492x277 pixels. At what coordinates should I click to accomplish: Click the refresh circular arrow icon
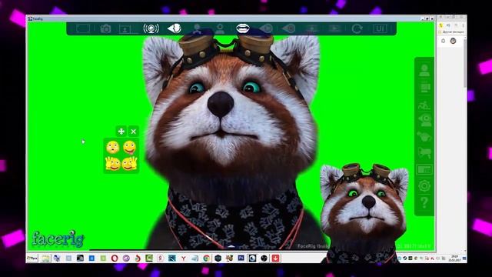click(x=357, y=29)
